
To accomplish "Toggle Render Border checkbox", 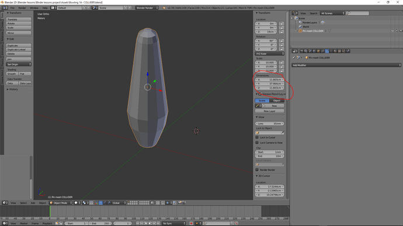I will pos(257,169).
